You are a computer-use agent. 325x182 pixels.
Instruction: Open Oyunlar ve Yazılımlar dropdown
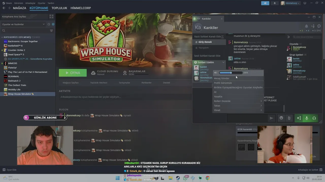tap(24, 24)
